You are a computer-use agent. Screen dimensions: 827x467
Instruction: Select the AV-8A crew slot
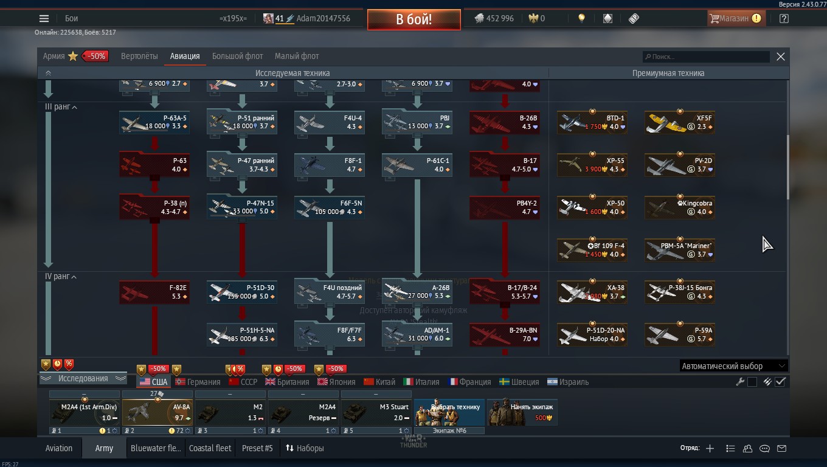point(157,412)
